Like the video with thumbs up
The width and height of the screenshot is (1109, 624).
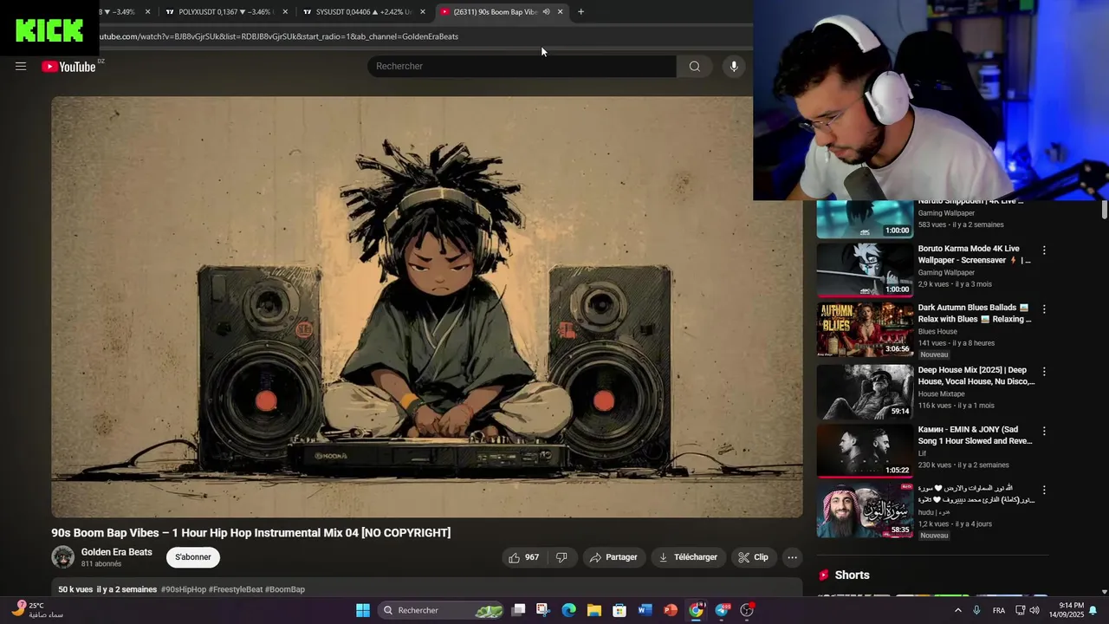click(523, 557)
